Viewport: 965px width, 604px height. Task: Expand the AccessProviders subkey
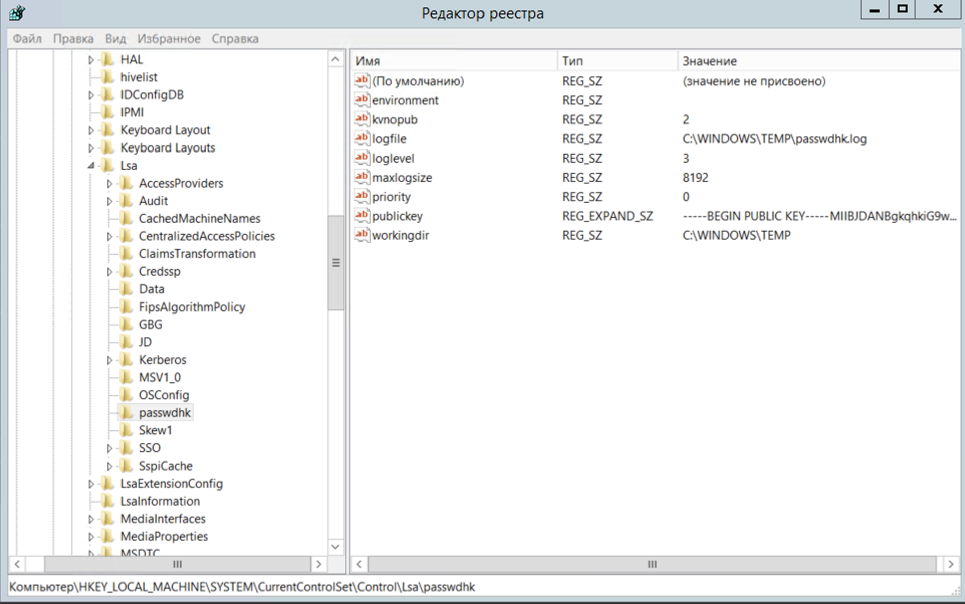[109, 183]
